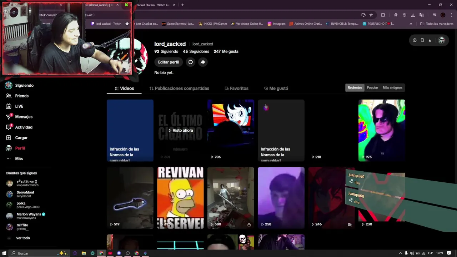Open the purple video with 258 views
This screenshot has width=457, height=257.
coord(281,198)
